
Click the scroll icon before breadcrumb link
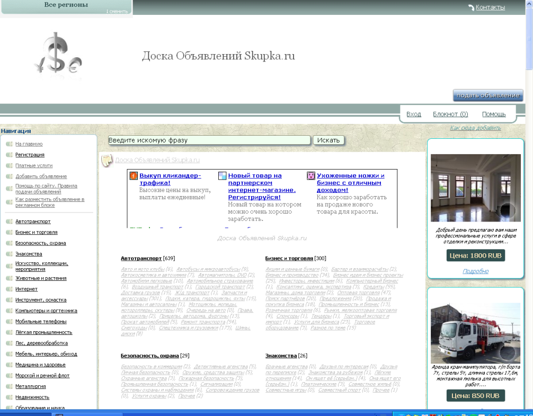point(107,161)
